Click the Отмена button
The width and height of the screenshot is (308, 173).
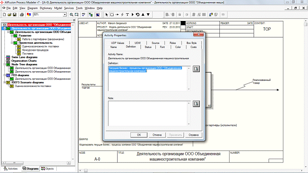pos(157,135)
